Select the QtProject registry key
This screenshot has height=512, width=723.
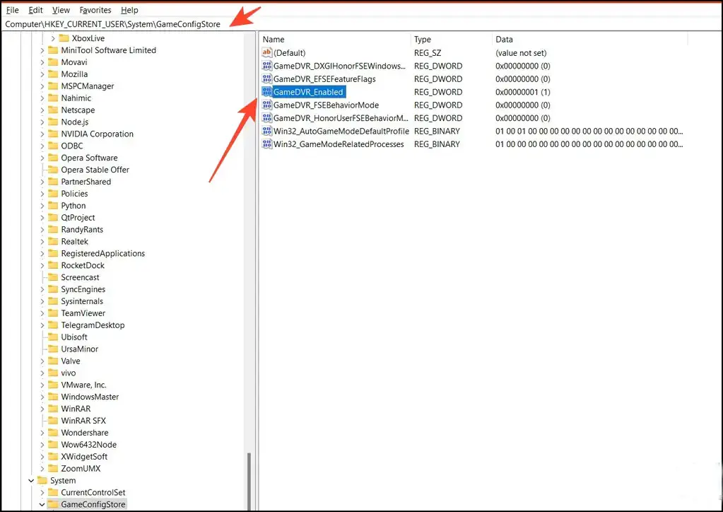78,217
